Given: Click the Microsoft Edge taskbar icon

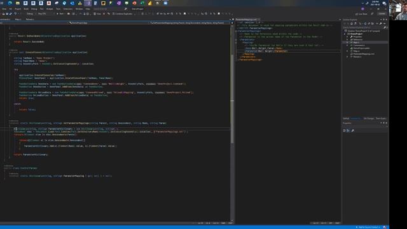Looking at the screenshot, I should click(10, 3).
